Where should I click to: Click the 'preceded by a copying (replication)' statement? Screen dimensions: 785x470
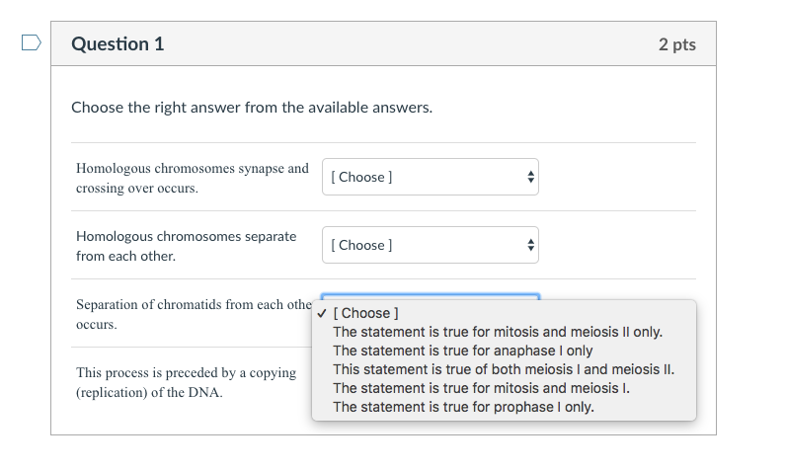click(187, 382)
